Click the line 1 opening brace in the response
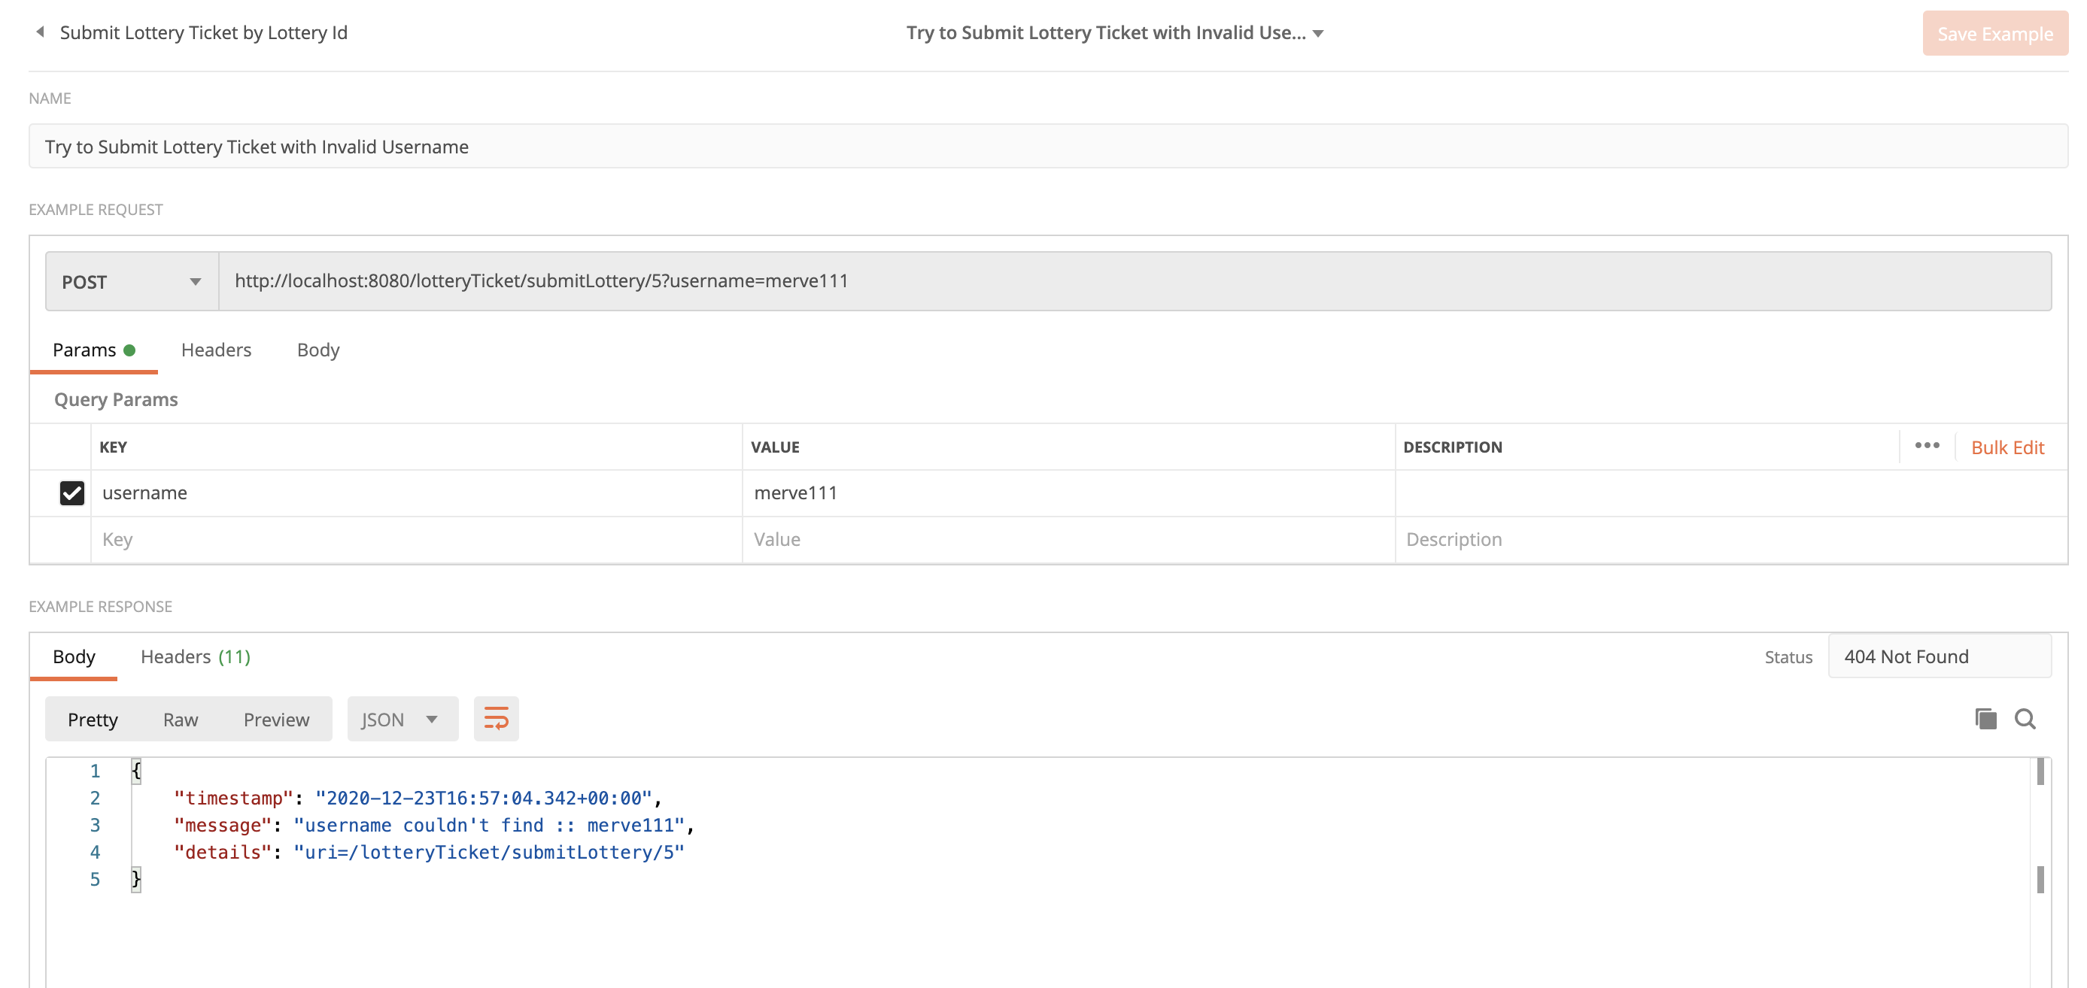 click(x=136, y=771)
